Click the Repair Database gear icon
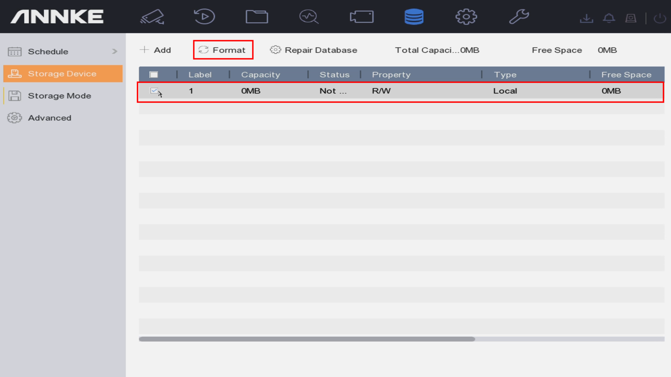This screenshot has width=671, height=377. click(x=275, y=50)
